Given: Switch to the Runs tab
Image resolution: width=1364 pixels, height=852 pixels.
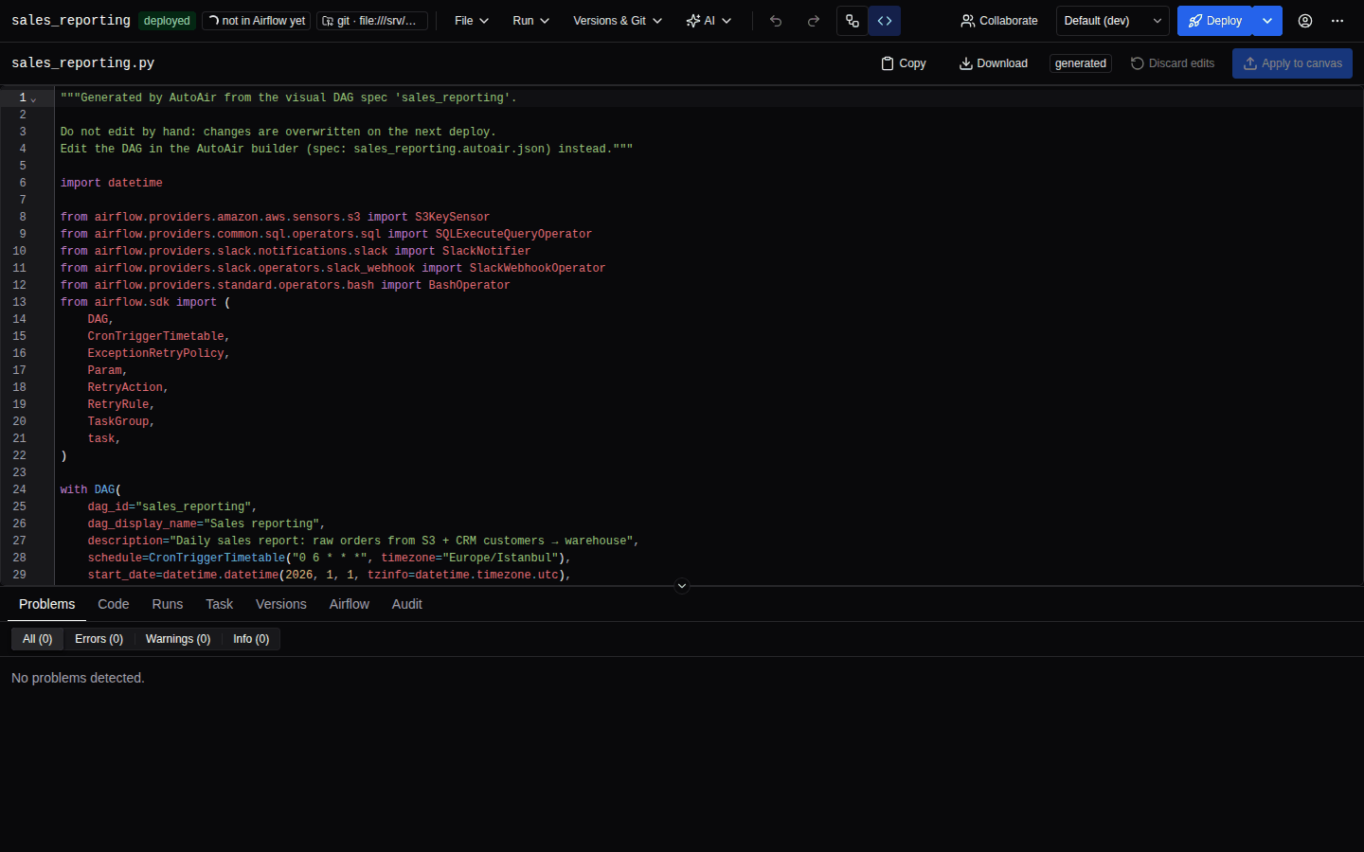Looking at the screenshot, I should pos(168,604).
